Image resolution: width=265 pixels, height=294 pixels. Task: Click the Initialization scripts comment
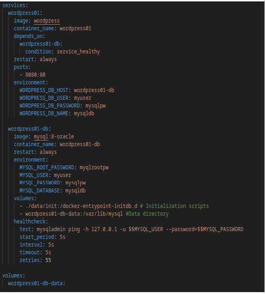coord(174,206)
